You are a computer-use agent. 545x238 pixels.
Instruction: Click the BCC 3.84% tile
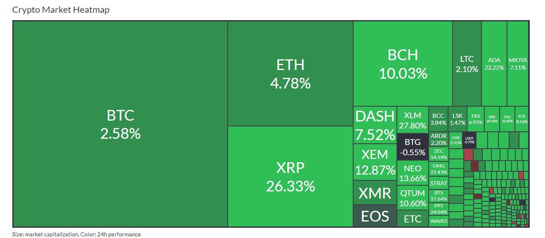click(438, 119)
